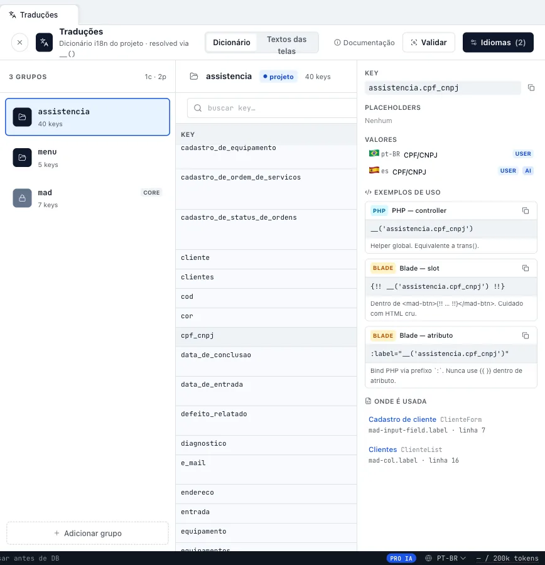Click the AI badge on the es value
Screen dimensions: 545x565
(x=527, y=171)
